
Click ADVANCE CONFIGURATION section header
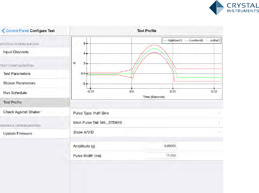(x=20, y=126)
